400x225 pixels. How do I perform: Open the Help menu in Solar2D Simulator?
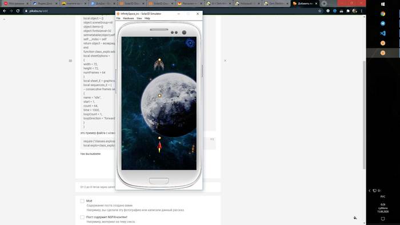147,18
